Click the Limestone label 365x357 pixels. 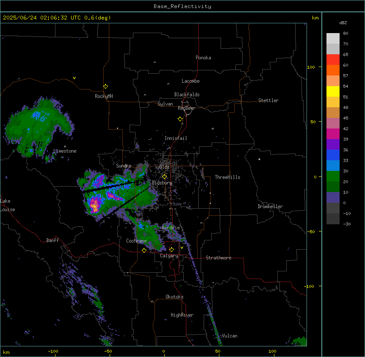(x=65, y=151)
